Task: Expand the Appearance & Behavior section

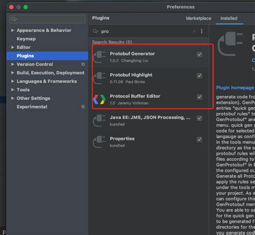Action: (x=12, y=30)
